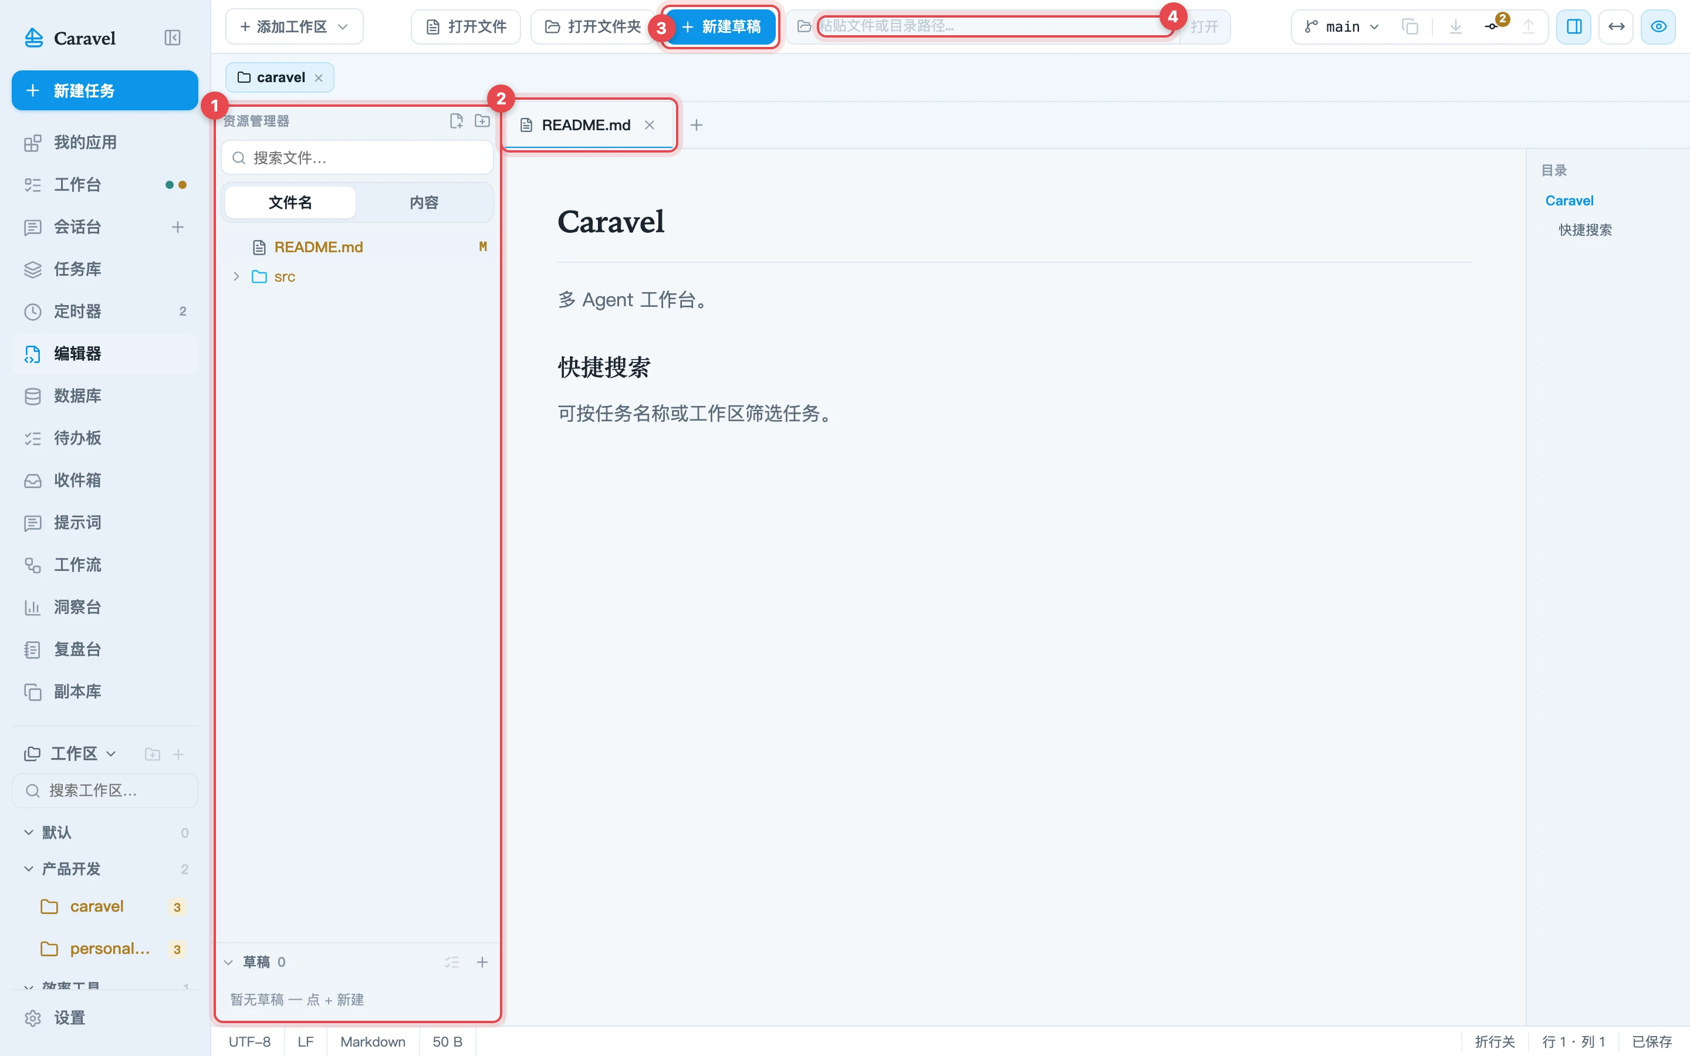Click the new file icon in 资源管理器

click(456, 121)
